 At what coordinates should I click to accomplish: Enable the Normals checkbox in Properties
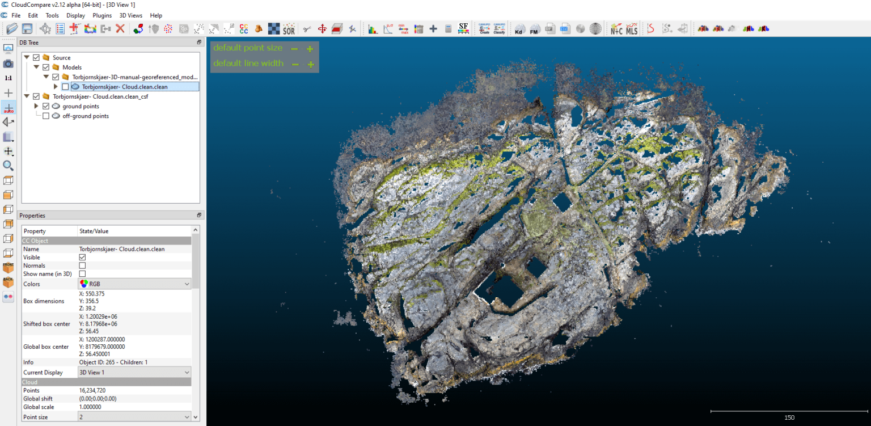82,265
